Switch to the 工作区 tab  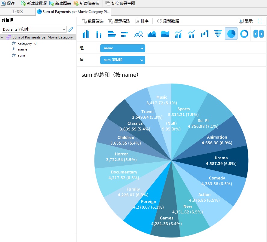pos(18,11)
